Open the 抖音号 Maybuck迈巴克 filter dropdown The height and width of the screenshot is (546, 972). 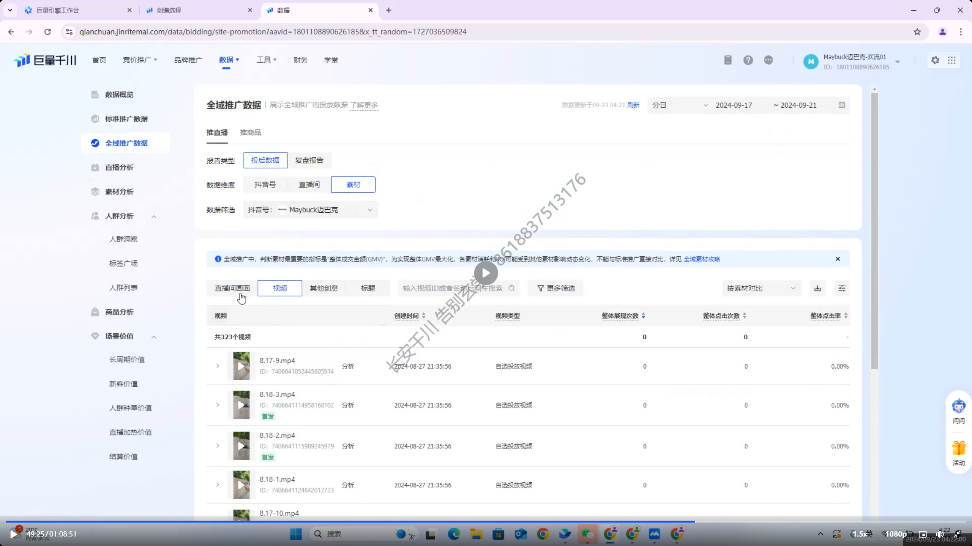(310, 210)
